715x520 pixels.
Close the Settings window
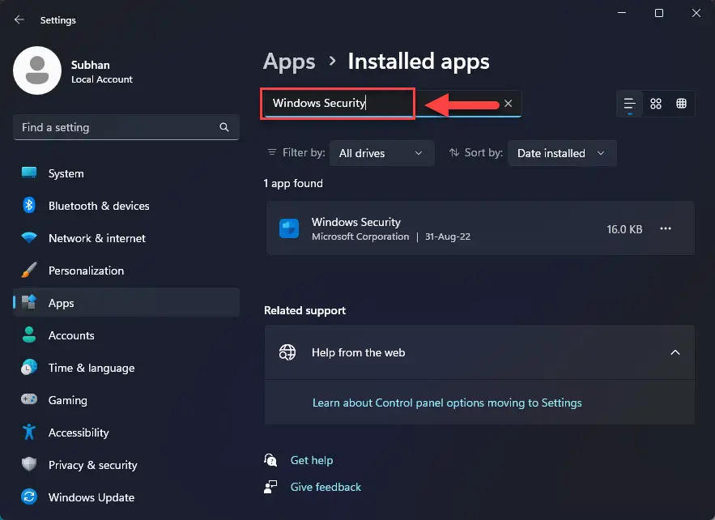click(x=696, y=13)
